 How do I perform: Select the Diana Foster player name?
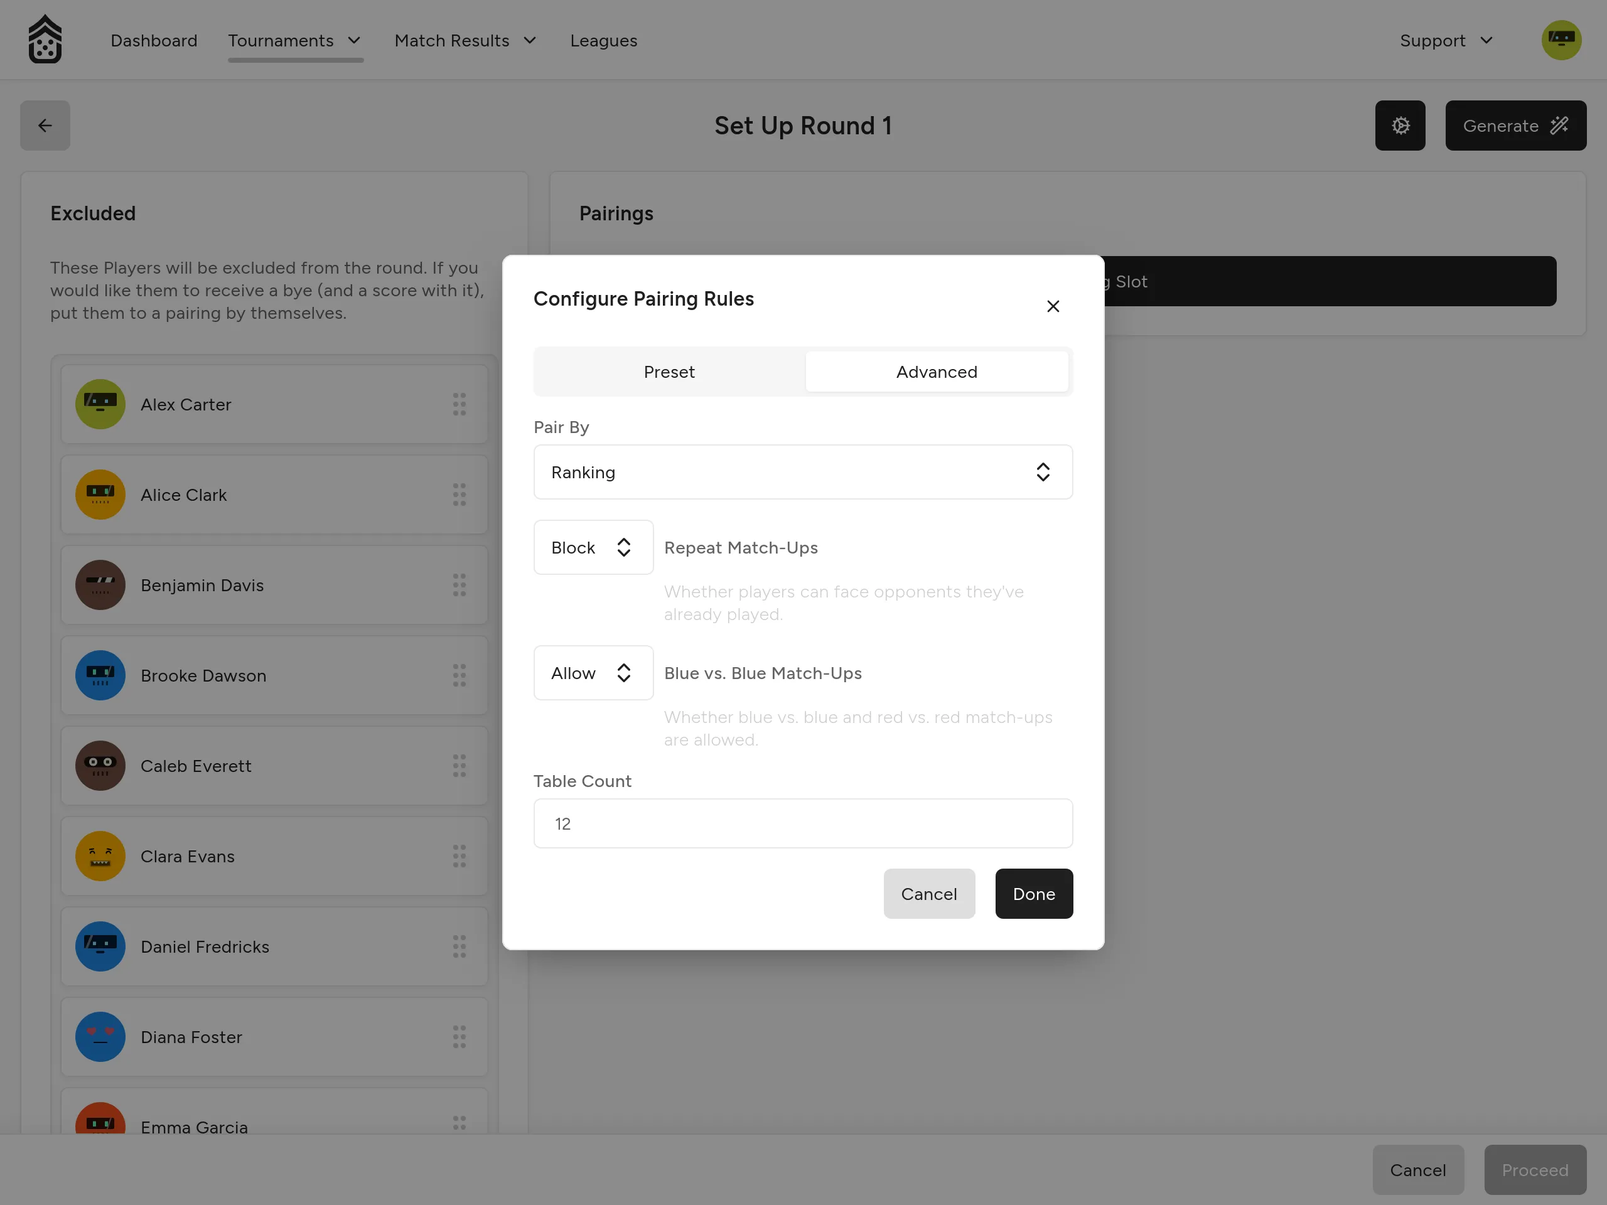point(191,1037)
